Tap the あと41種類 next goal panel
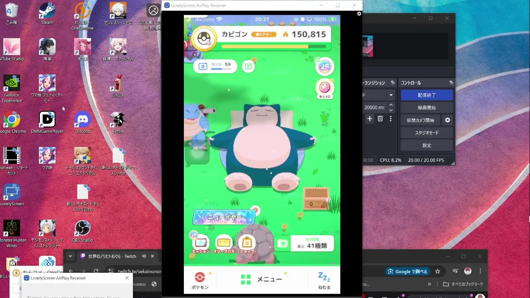 tap(305, 244)
